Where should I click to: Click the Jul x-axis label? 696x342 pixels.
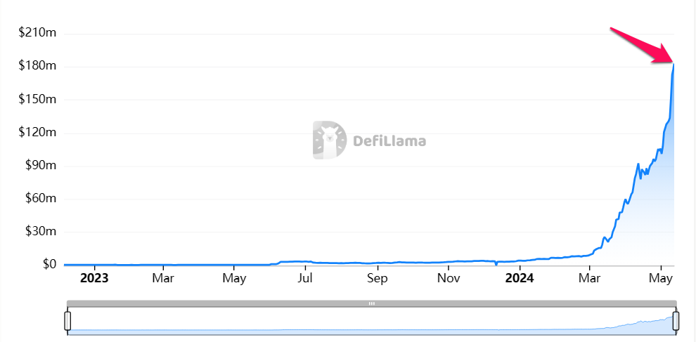click(306, 278)
